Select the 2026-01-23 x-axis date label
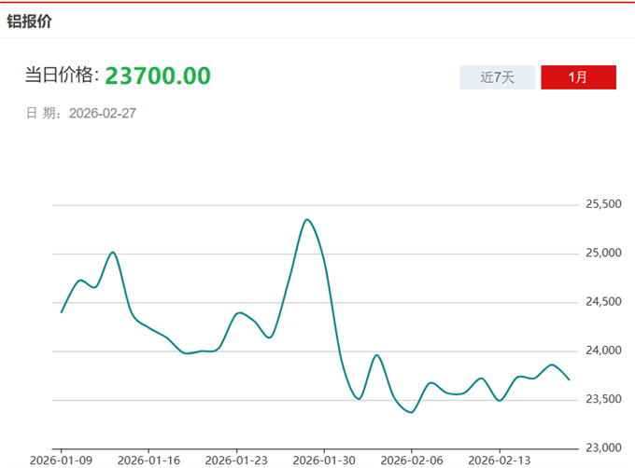 [x=236, y=461]
